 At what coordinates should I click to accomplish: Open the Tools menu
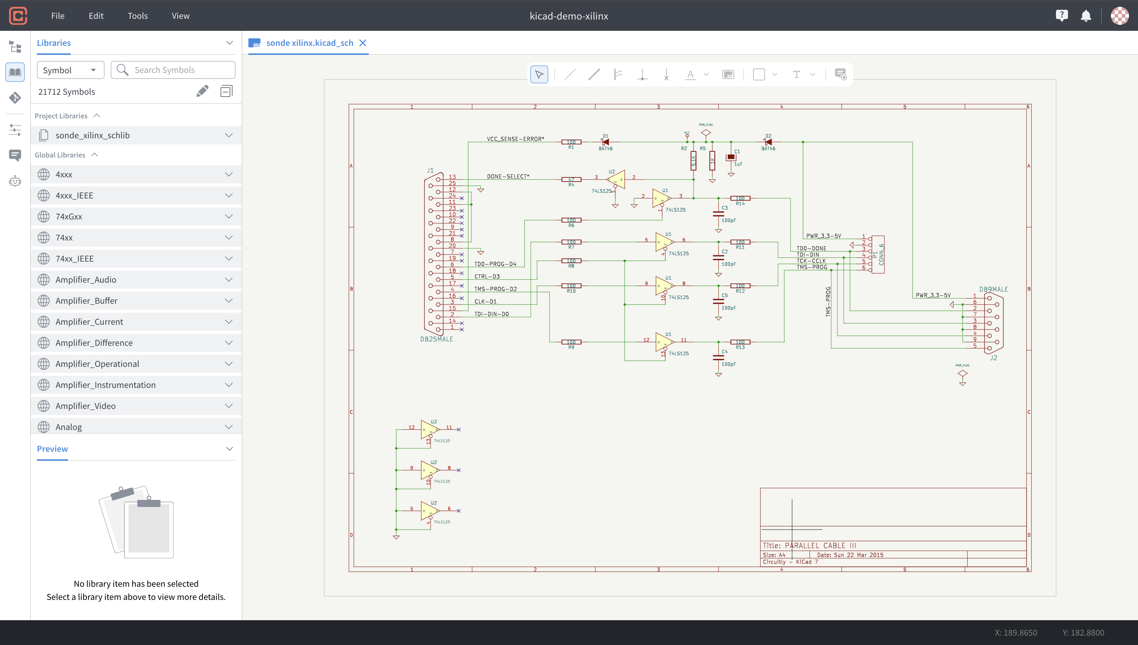click(x=137, y=16)
